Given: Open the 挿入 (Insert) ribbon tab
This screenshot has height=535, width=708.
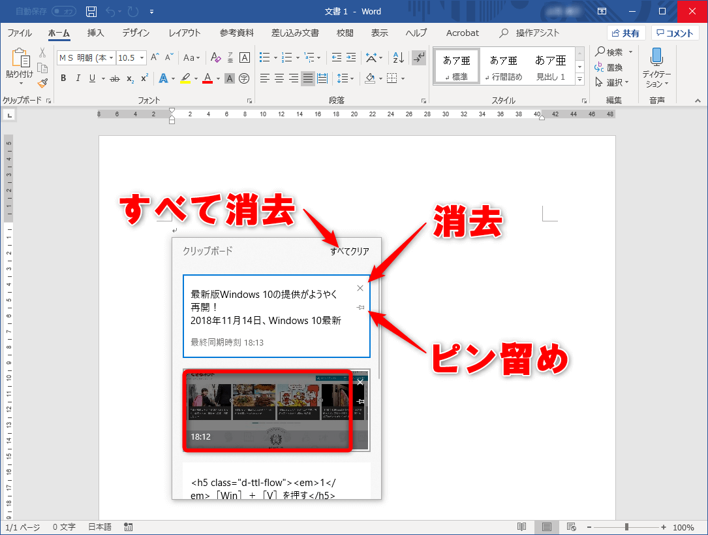Looking at the screenshot, I should pyautogui.click(x=96, y=33).
